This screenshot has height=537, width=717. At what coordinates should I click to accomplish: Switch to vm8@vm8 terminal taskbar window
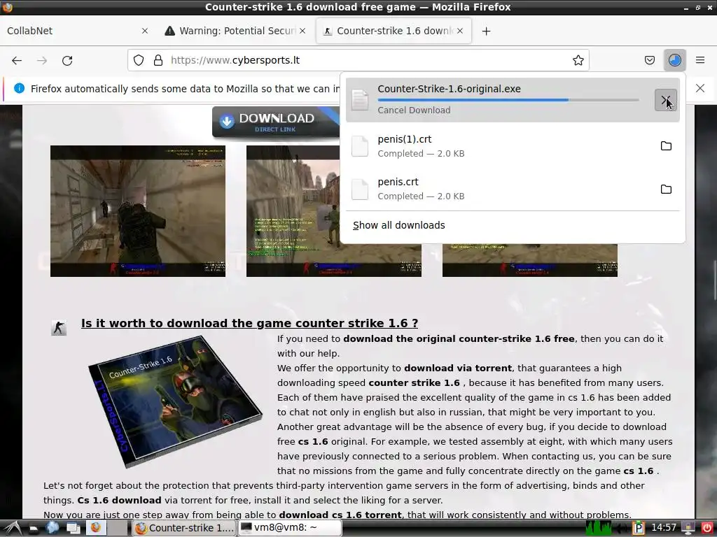(290, 528)
